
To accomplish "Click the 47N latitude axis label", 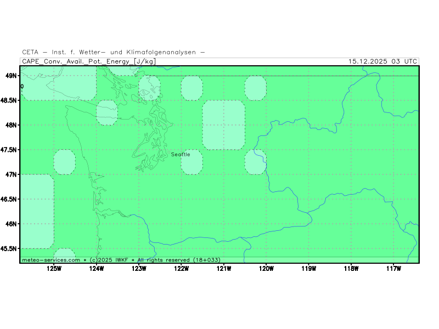I will pyautogui.click(x=11, y=174).
